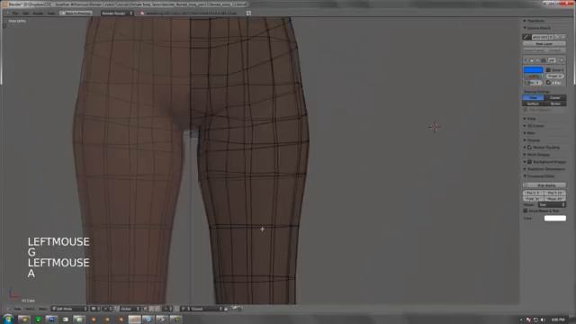Open the Global transform orientation dropdown
Image resolution: width=576 pixels, height=324 pixels.
coord(130,309)
